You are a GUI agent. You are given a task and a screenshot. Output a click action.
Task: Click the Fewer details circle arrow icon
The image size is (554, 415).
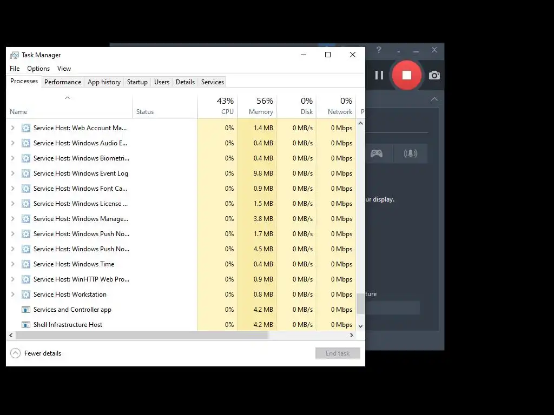pyautogui.click(x=16, y=353)
